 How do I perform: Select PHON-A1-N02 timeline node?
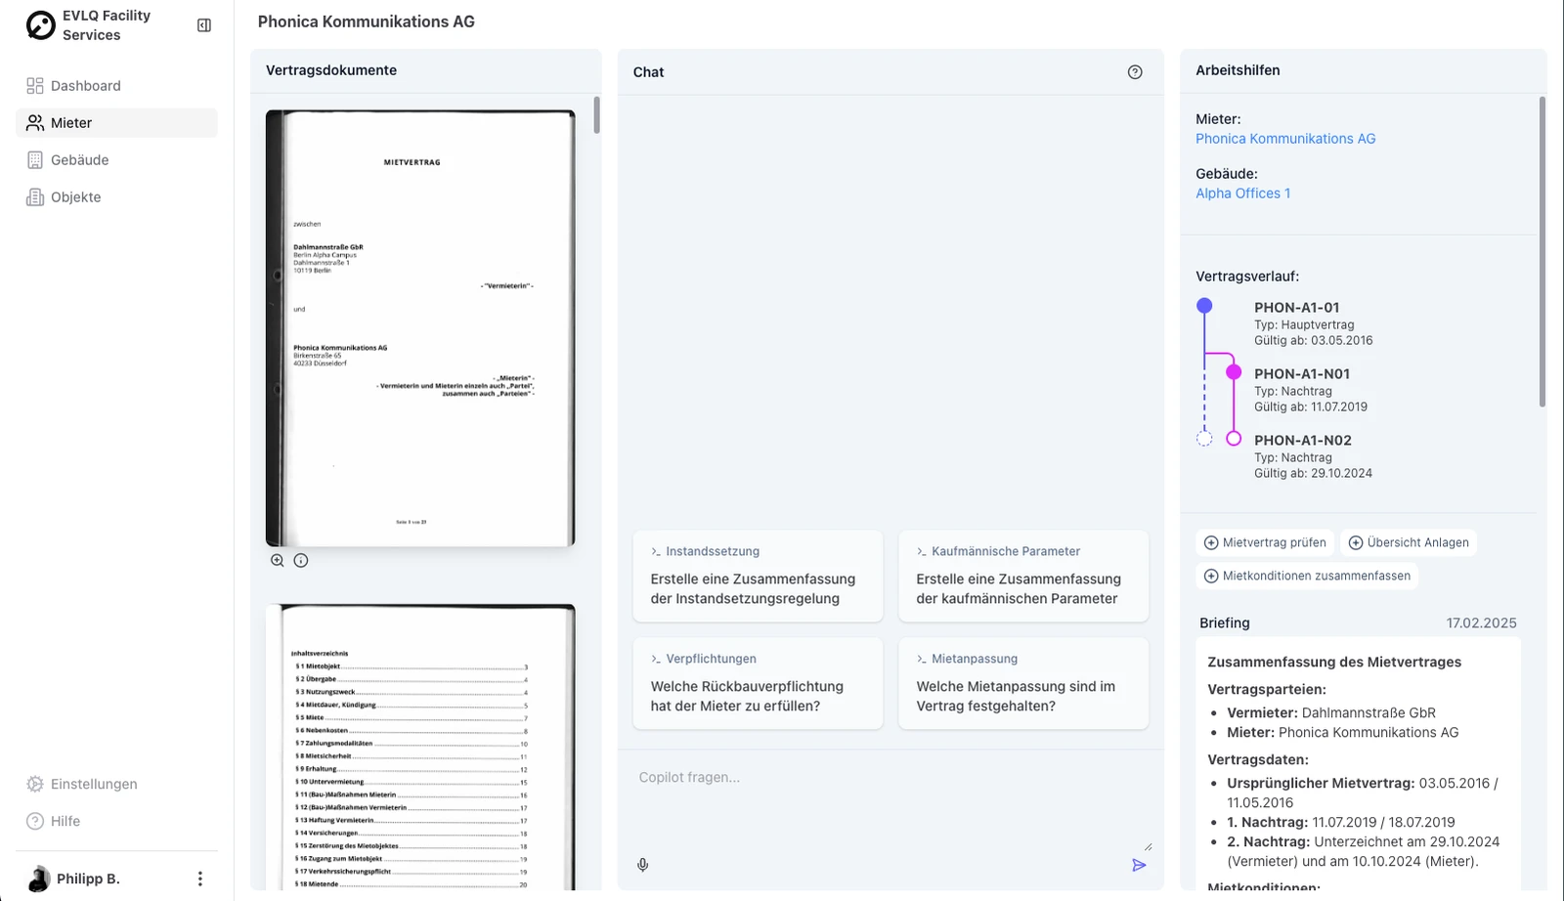1234,439
